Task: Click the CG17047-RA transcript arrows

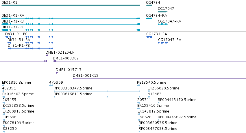Action: pos(163,24)
